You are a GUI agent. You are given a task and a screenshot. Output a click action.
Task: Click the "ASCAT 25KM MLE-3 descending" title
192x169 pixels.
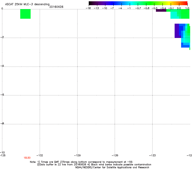pyautogui.click(x=27, y=4)
